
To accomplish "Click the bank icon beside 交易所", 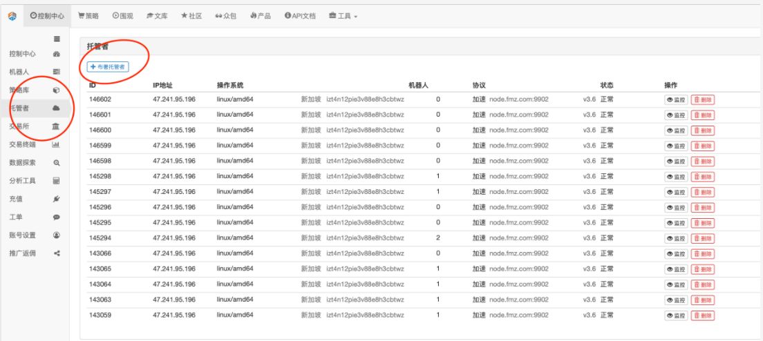I will (x=56, y=126).
